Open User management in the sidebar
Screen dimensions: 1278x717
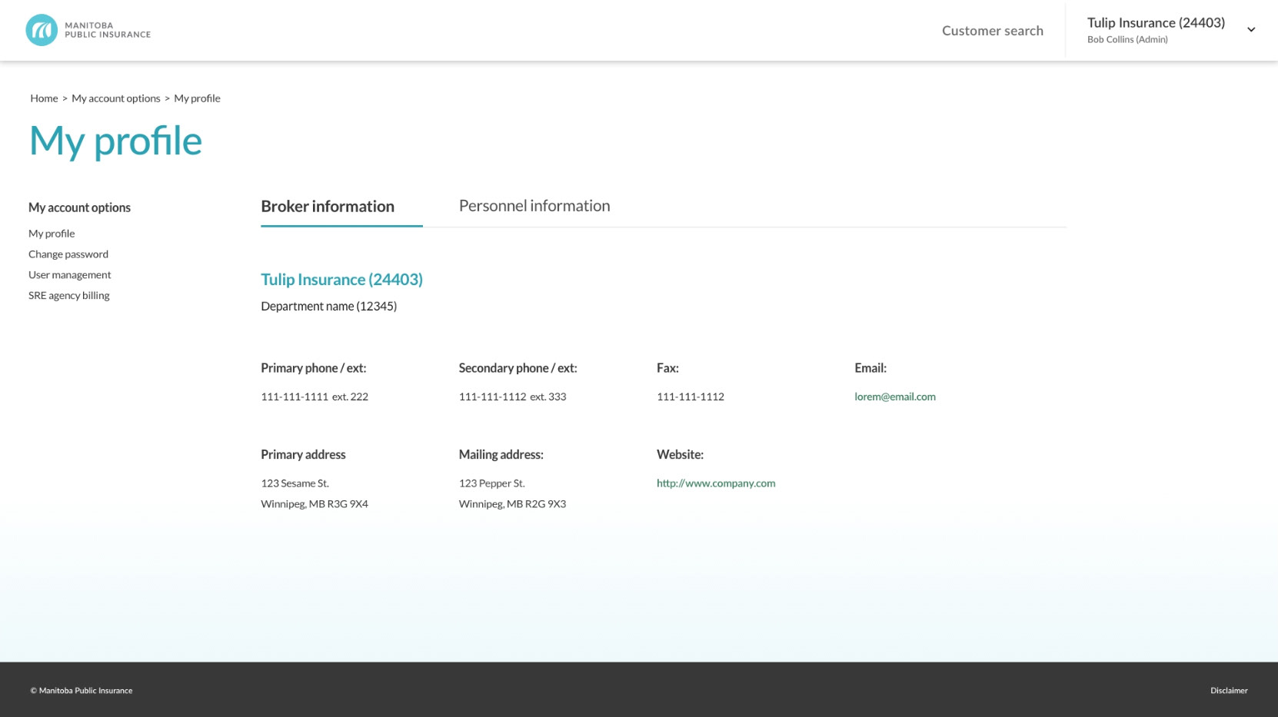point(69,275)
